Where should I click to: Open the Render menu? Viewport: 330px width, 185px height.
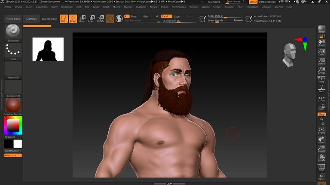point(193,7)
